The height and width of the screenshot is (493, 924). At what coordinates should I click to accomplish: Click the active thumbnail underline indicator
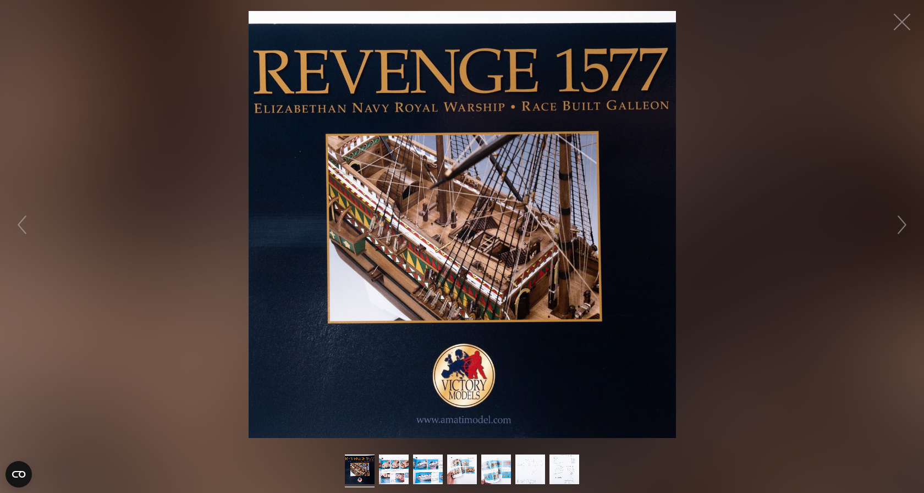point(360,486)
